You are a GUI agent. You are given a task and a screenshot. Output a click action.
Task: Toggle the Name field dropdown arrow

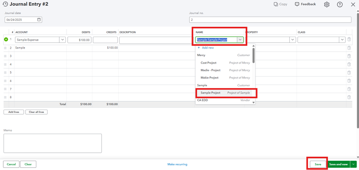[240, 40]
